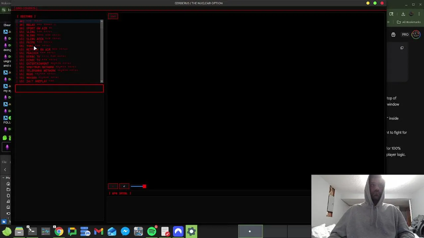Click the PRO button in the Chrome page
The height and width of the screenshot is (238, 424).
click(405, 34)
